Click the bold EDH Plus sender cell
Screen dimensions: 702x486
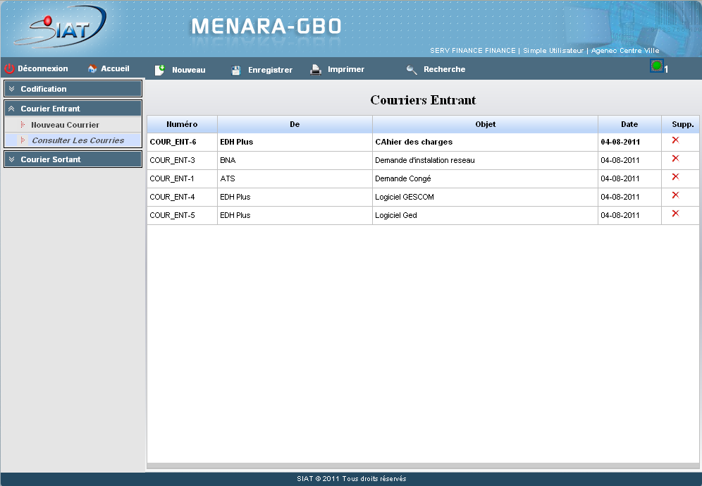coord(295,142)
